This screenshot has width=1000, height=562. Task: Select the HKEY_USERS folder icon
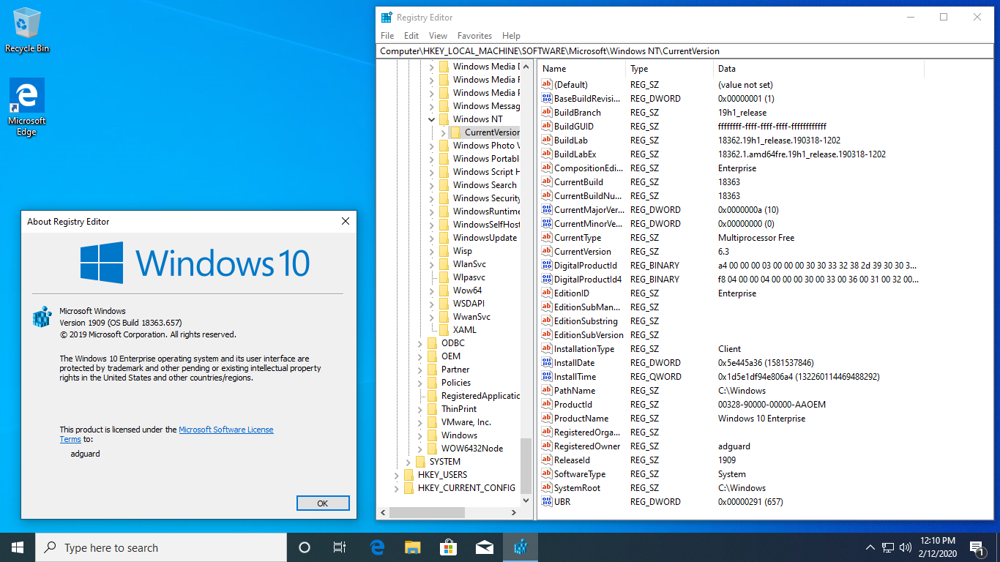pyautogui.click(x=408, y=475)
